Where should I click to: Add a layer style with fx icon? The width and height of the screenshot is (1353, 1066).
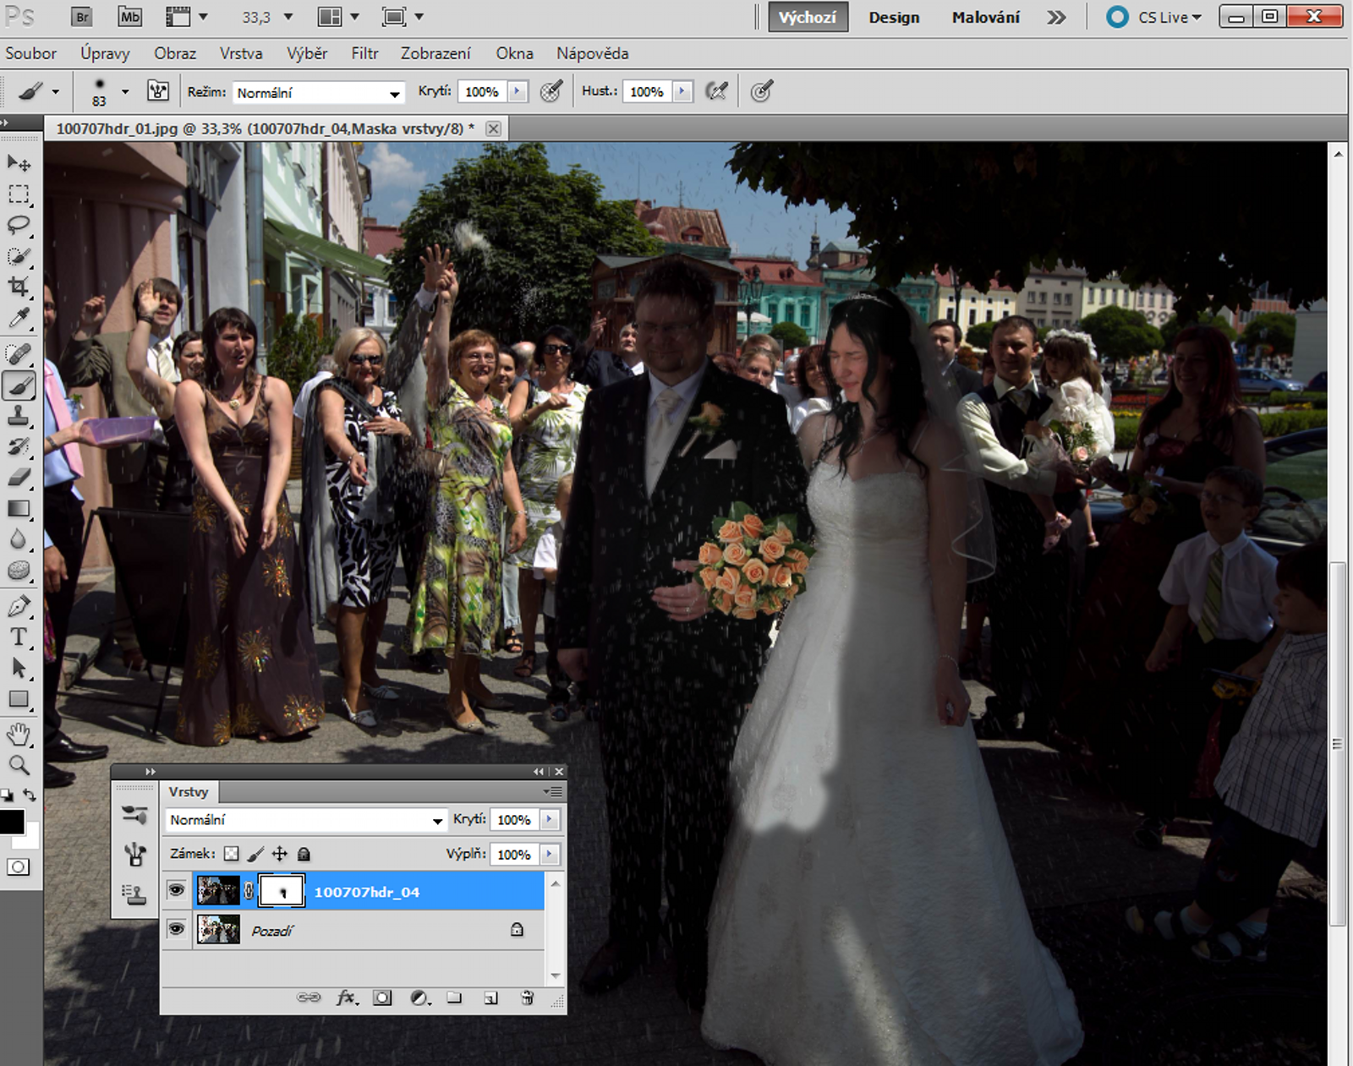click(x=347, y=998)
